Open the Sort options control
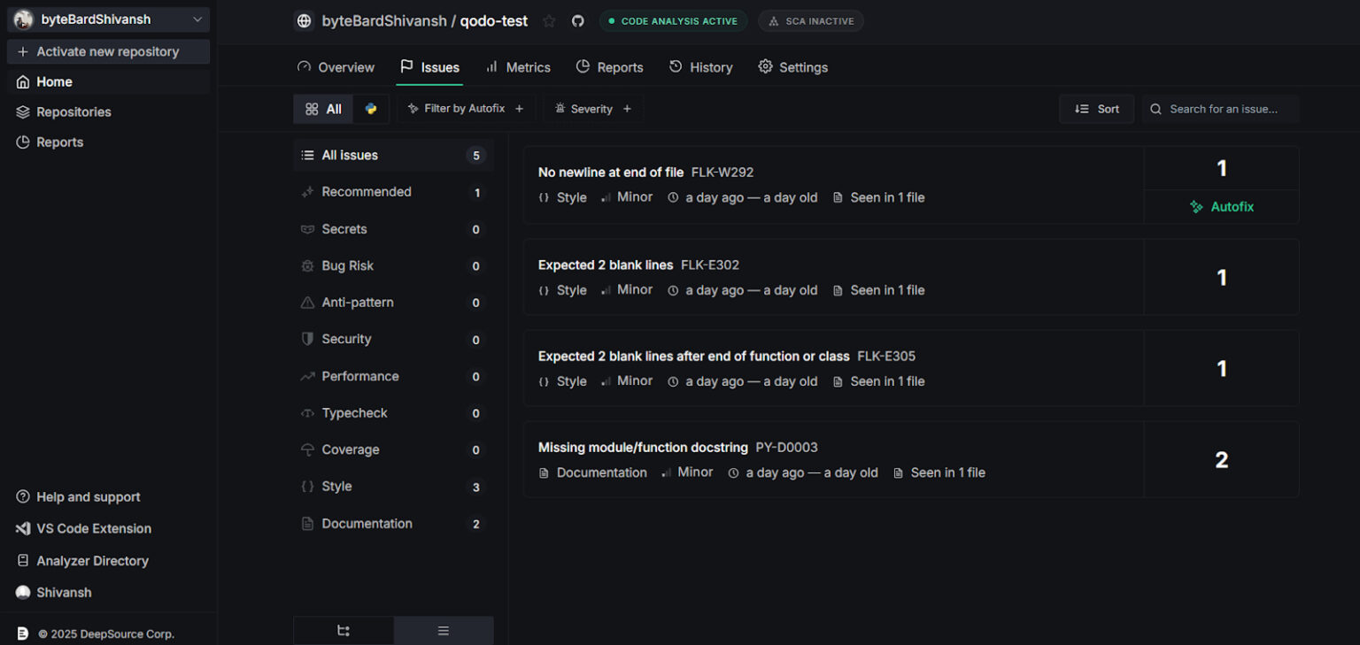Screen dimensions: 1360x645 pos(1097,108)
